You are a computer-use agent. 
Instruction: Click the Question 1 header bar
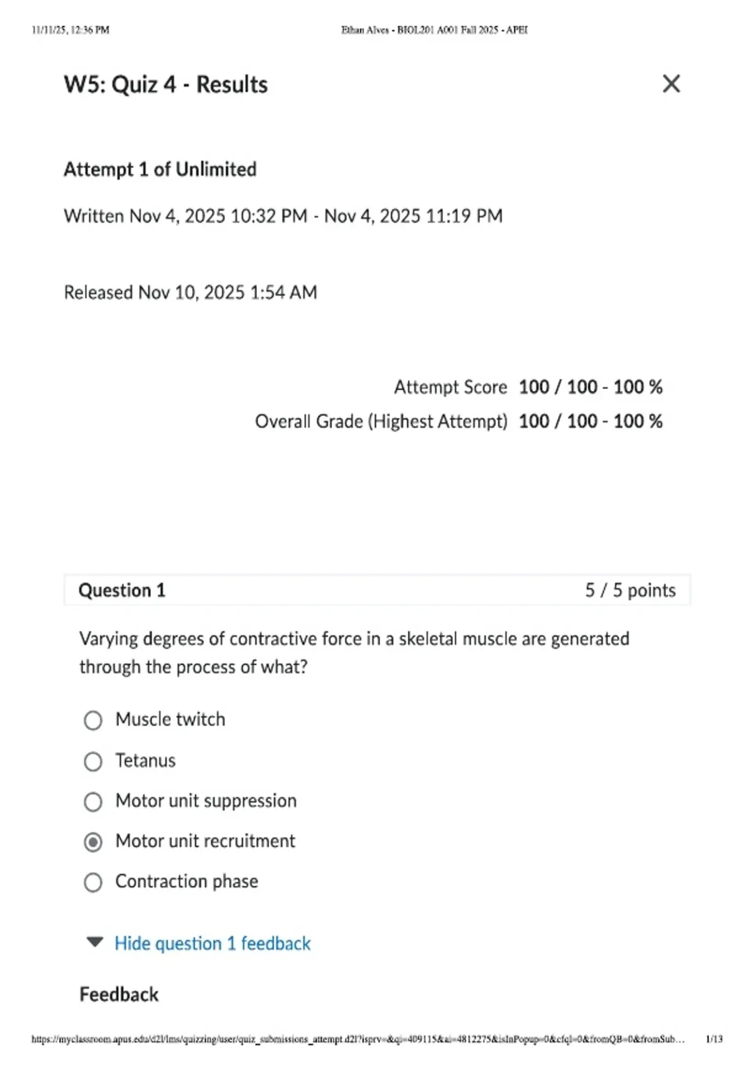click(x=377, y=590)
